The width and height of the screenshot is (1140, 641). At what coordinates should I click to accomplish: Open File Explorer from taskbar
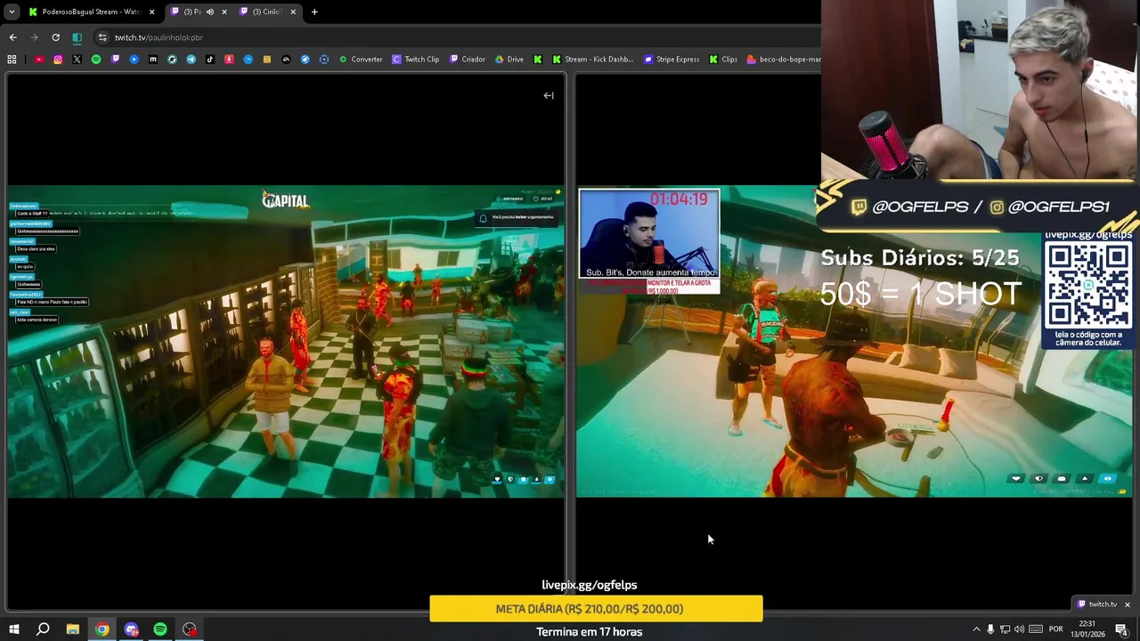(x=73, y=629)
